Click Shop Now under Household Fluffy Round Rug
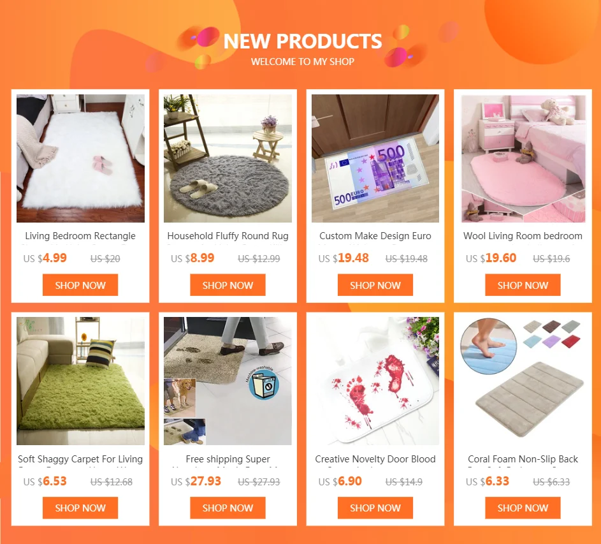Viewport: 601px width, 544px height. pyautogui.click(x=228, y=285)
